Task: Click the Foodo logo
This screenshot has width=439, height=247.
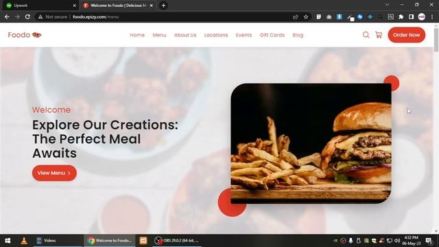Action: [25, 35]
